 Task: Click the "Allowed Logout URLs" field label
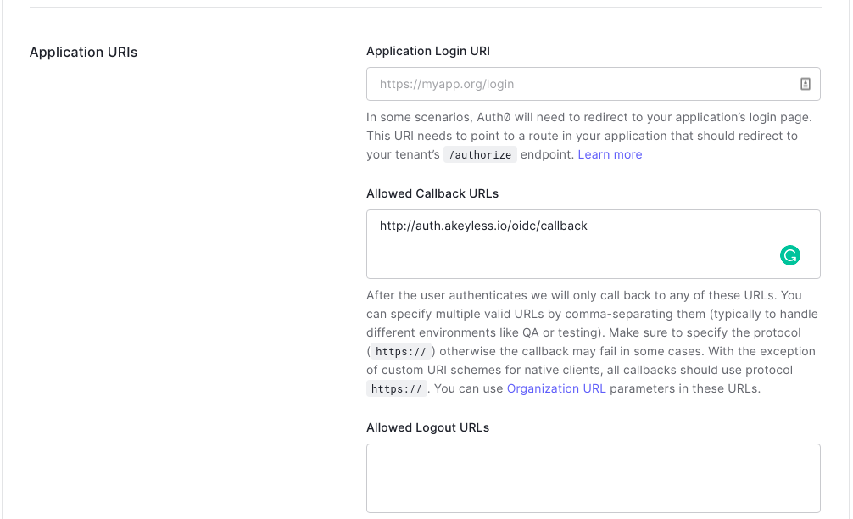click(x=427, y=427)
